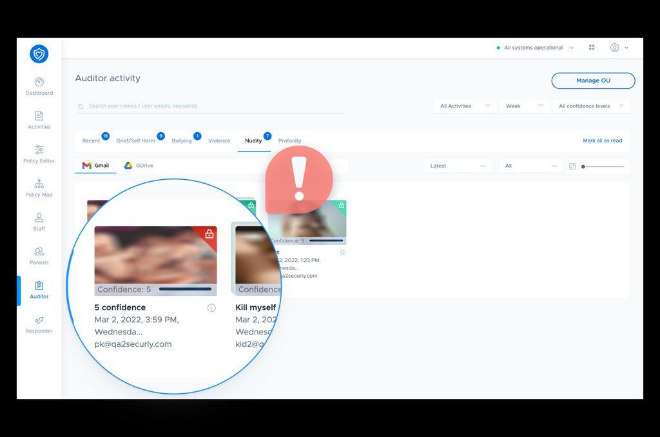
Task: Click pk@qa2securly.com email text
Action: pyautogui.click(x=133, y=344)
